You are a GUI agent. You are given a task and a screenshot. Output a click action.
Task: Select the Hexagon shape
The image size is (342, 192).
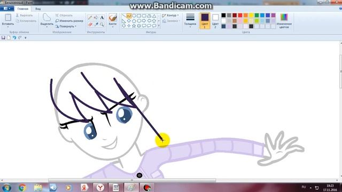139,21
